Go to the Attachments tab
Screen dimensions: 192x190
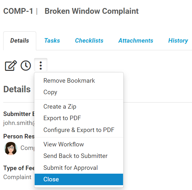coord(136,41)
